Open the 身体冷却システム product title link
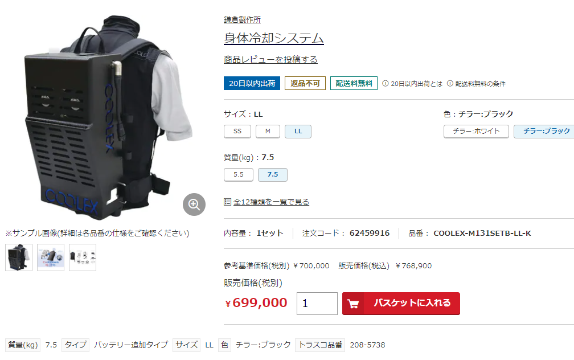The width and height of the screenshot is (574, 360). pos(273,38)
